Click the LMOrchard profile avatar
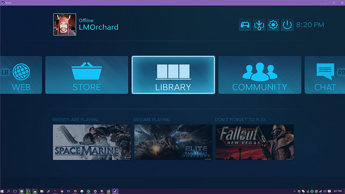This screenshot has height=194, width=345. (65, 25)
